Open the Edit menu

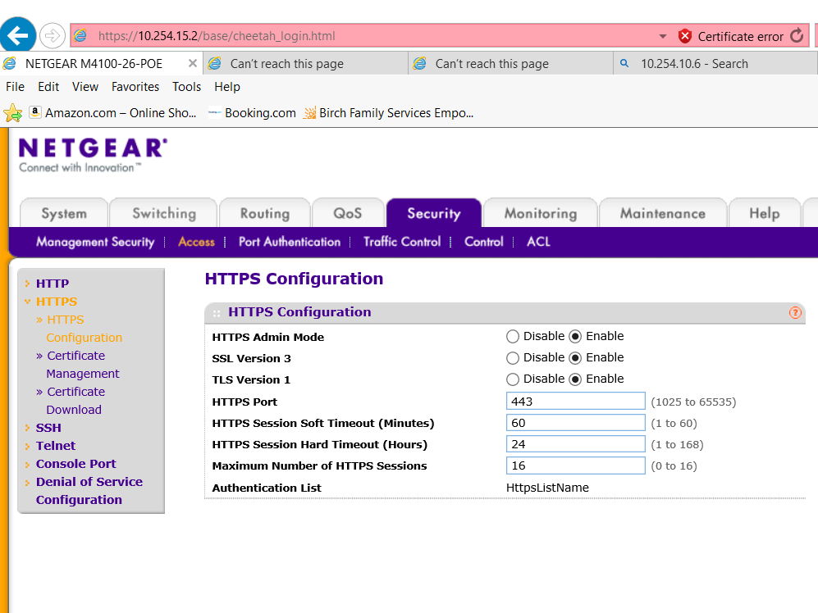click(x=48, y=87)
